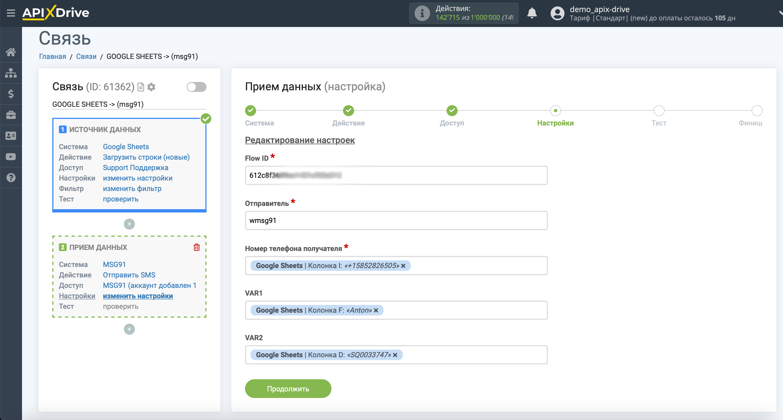Click изменить фильтр link

tap(132, 189)
